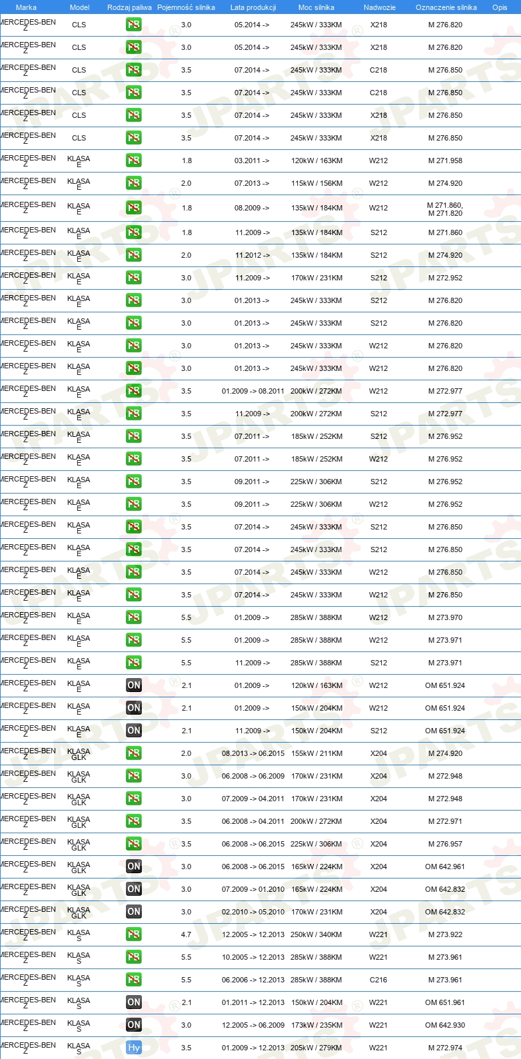The height and width of the screenshot is (1059, 521).
Task: Click the production dates 01.2009 -> 08.2011
Action: pyautogui.click(x=253, y=391)
